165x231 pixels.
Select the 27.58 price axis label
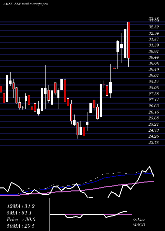(x=154, y=94)
